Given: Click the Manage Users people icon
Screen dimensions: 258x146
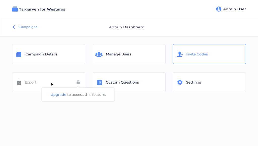Looking at the screenshot, I should [99, 54].
